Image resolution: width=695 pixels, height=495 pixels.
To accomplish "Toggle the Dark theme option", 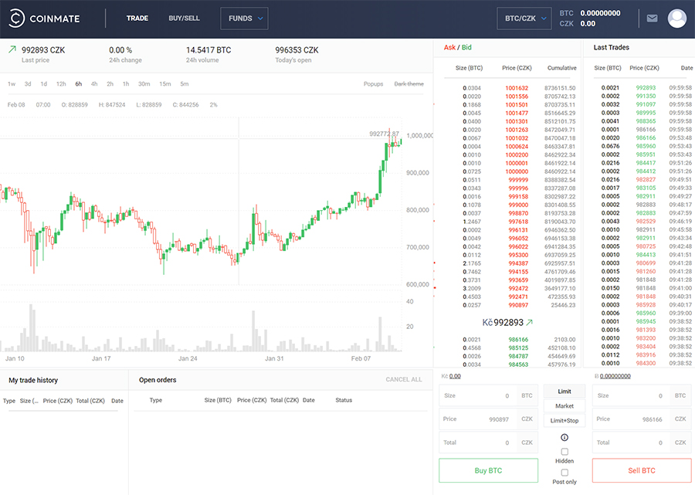I will click(409, 83).
